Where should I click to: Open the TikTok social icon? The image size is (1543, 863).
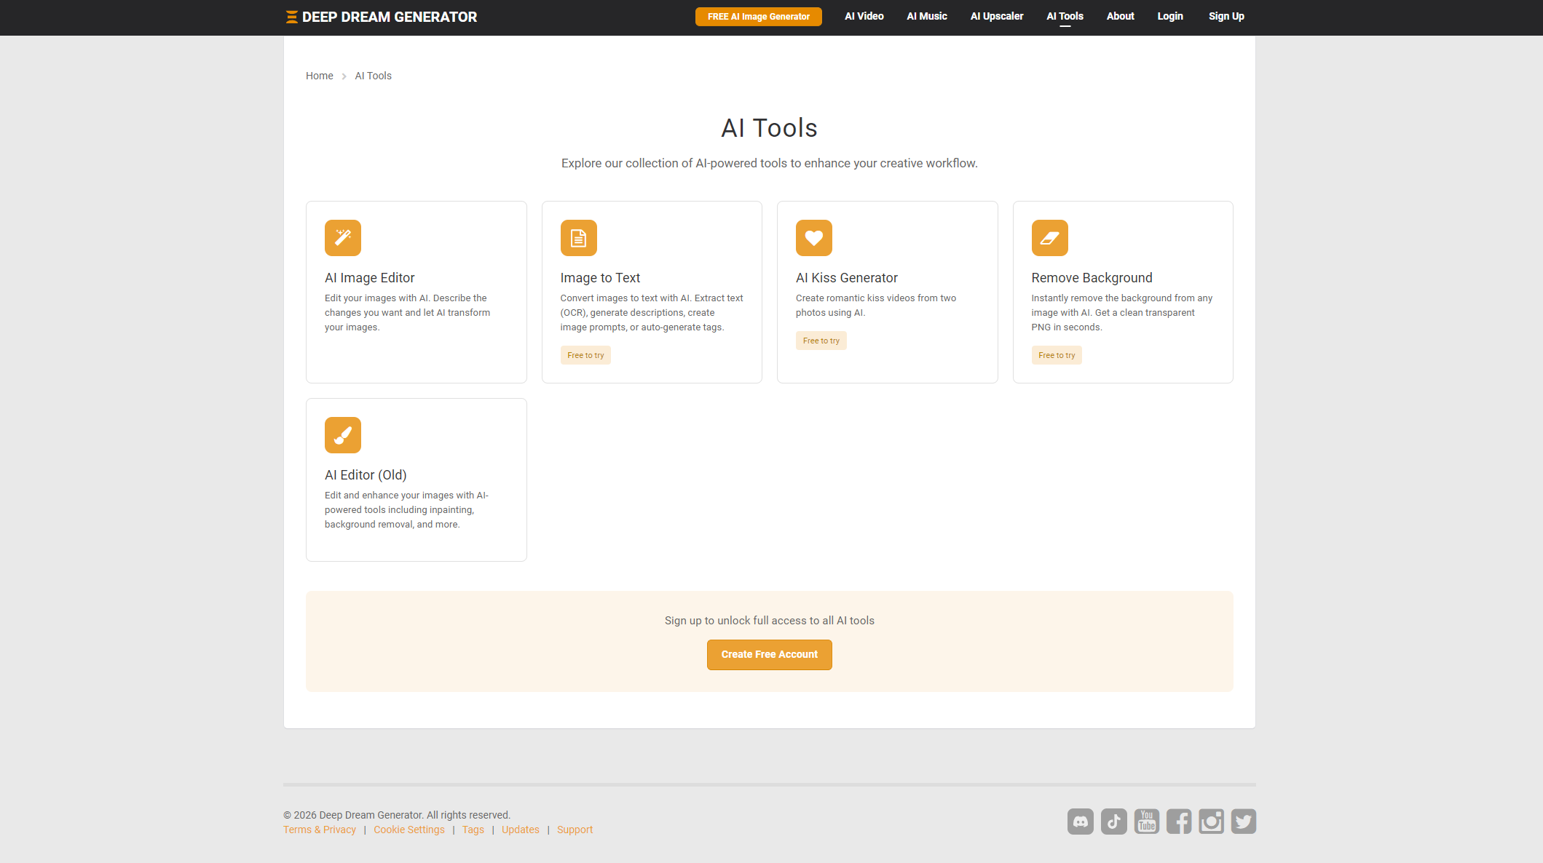[x=1113, y=822]
